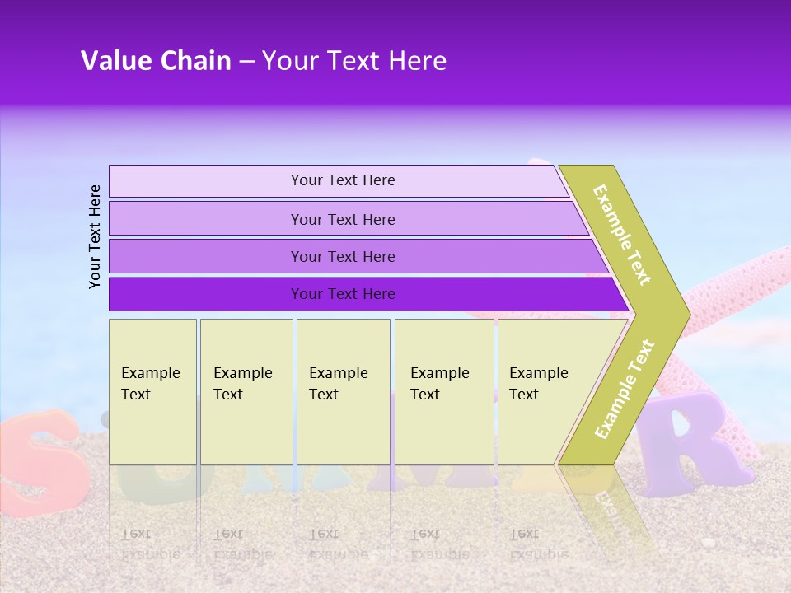Select the fourth Example Text box from left
The height and width of the screenshot is (593, 791).
tap(444, 390)
